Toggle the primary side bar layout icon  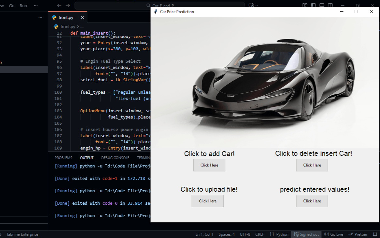[313, 5]
